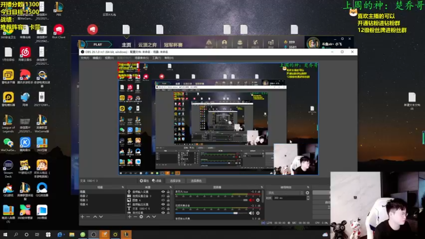This screenshot has height=239, width=425.
Task: Open the scenes dock options icon
Action: coord(123,187)
